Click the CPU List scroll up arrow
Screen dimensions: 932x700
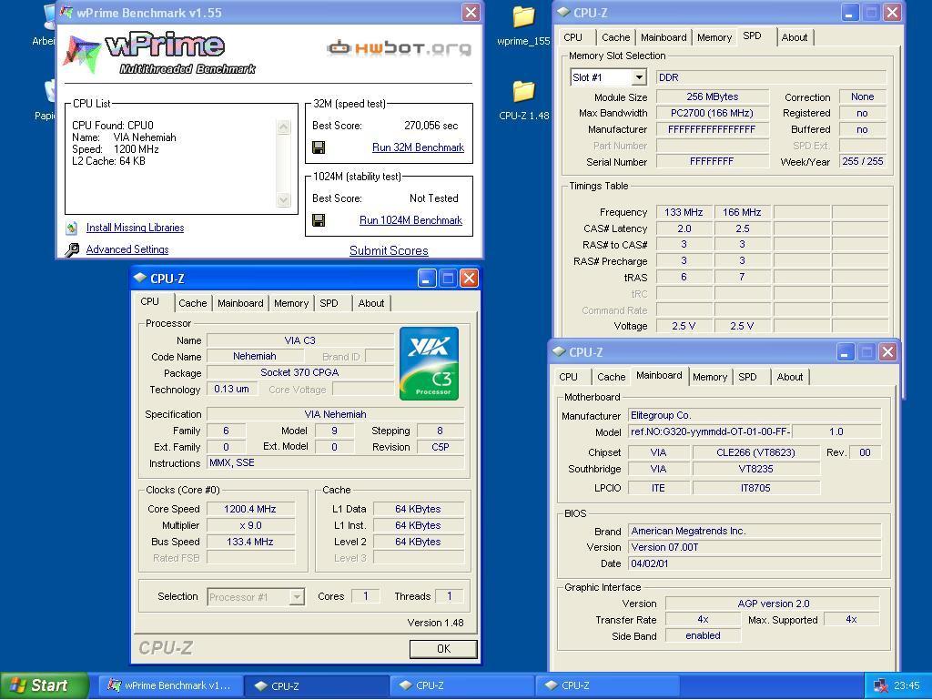click(284, 127)
